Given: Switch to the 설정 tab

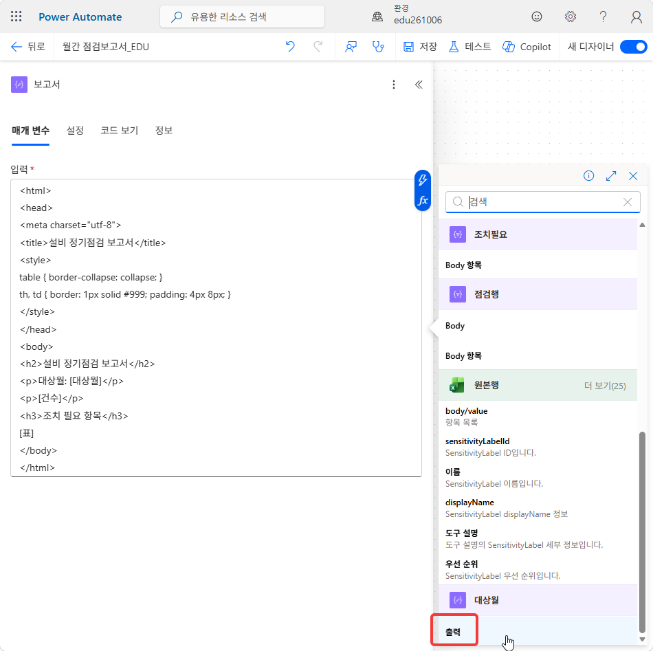Looking at the screenshot, I should click(x=75, y=131).
